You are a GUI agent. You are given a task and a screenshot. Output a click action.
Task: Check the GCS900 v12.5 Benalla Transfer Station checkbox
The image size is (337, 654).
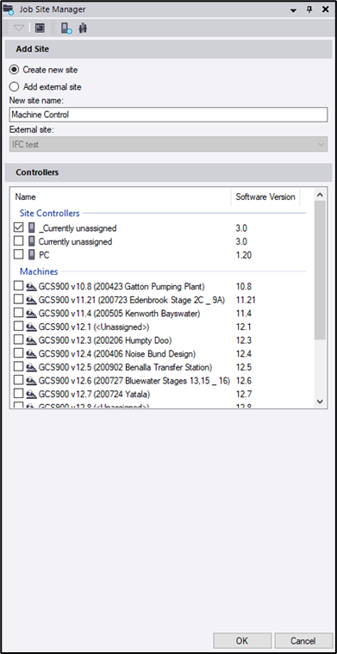18,366
